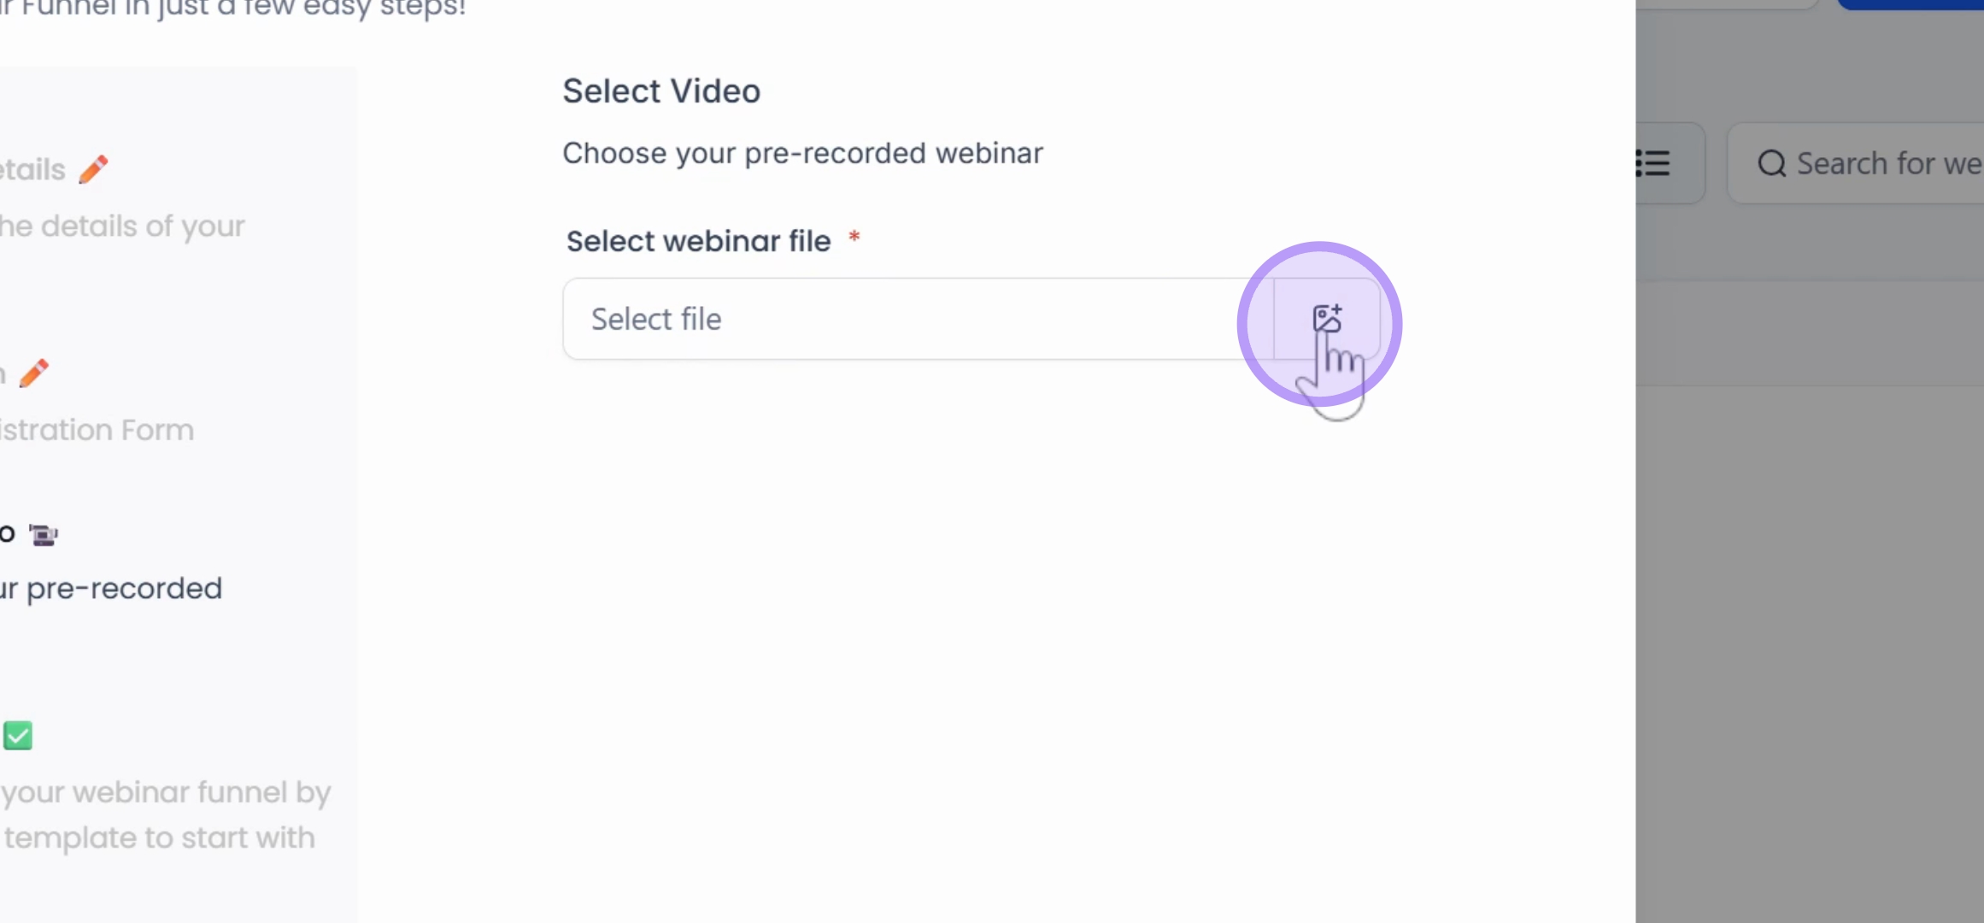
Task: Click the 'template to start with' text line
Action: [x=160, y=838]
